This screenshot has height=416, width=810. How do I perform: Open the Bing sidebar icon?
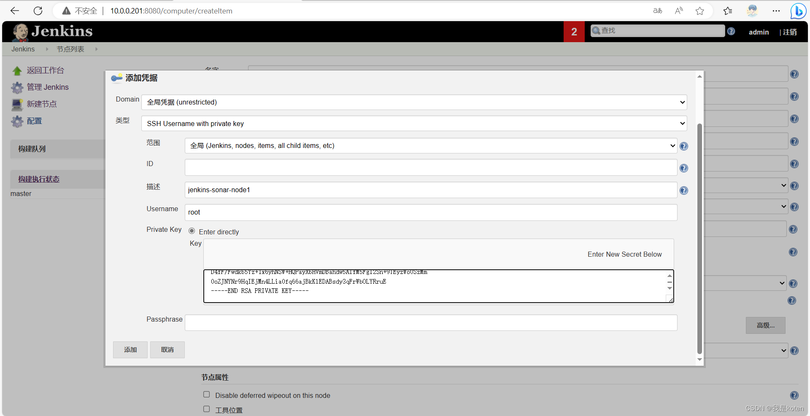coord(798,11)
